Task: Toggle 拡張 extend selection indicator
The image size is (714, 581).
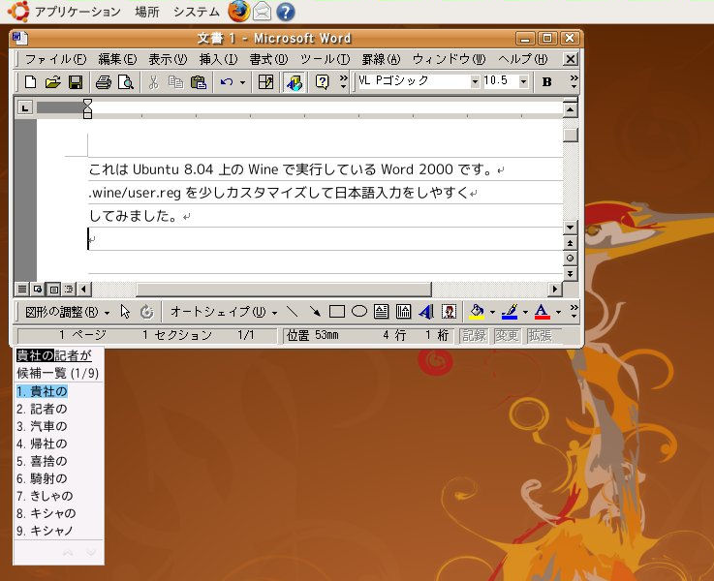Action: tap(540, 336)
